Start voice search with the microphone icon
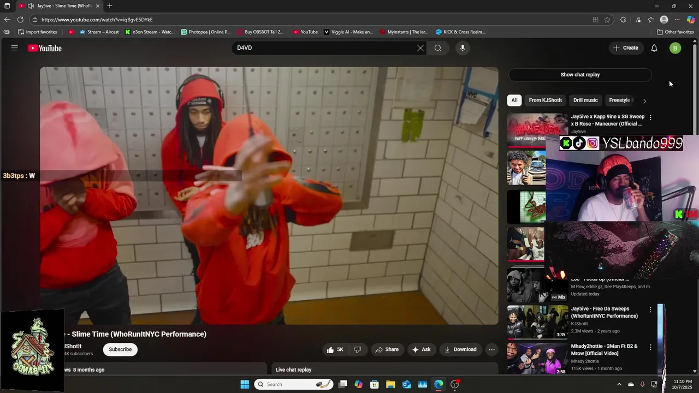 pos(463,48)
